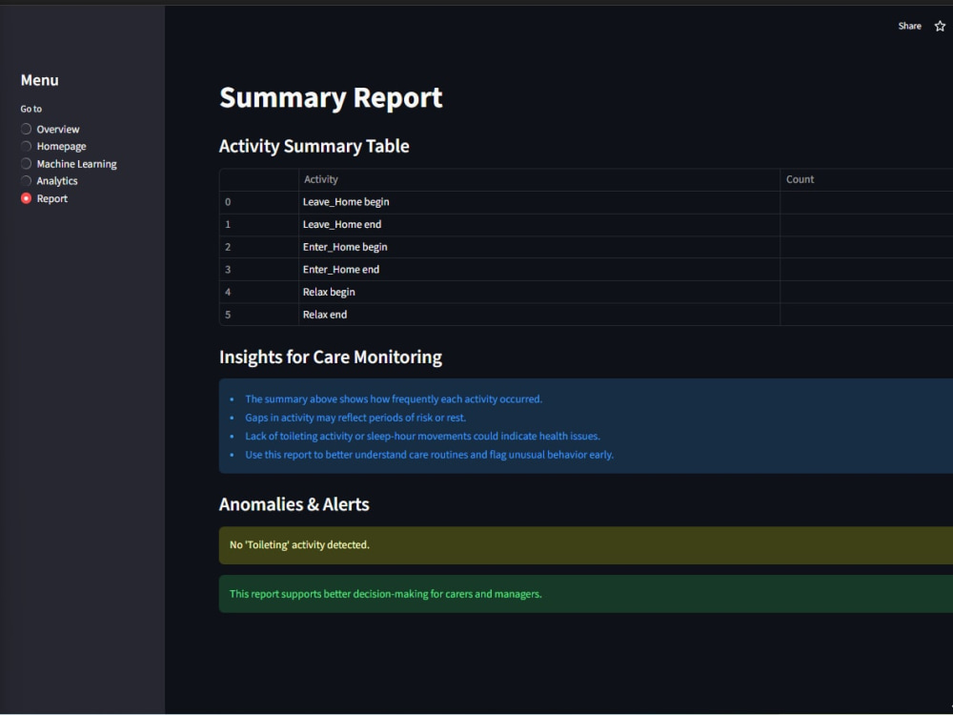This screenshot has width=953, height=715.
Task: Click the Count column header
Action: coord(866,179)
